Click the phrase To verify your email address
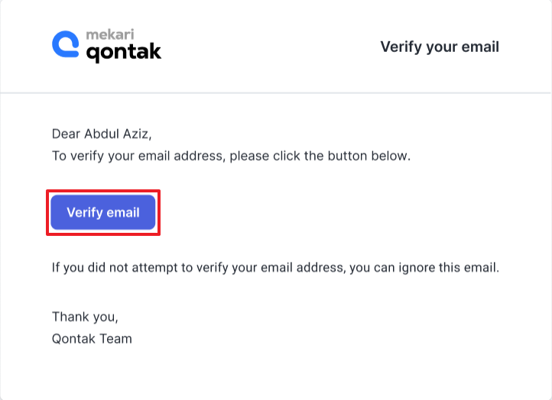Screen dimensions: 552x400 (x=138, y=156)
